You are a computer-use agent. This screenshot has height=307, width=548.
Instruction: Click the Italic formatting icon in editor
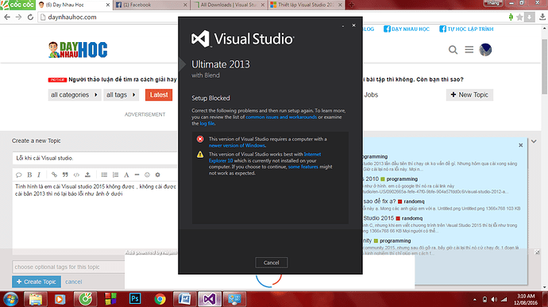[39, 175]
